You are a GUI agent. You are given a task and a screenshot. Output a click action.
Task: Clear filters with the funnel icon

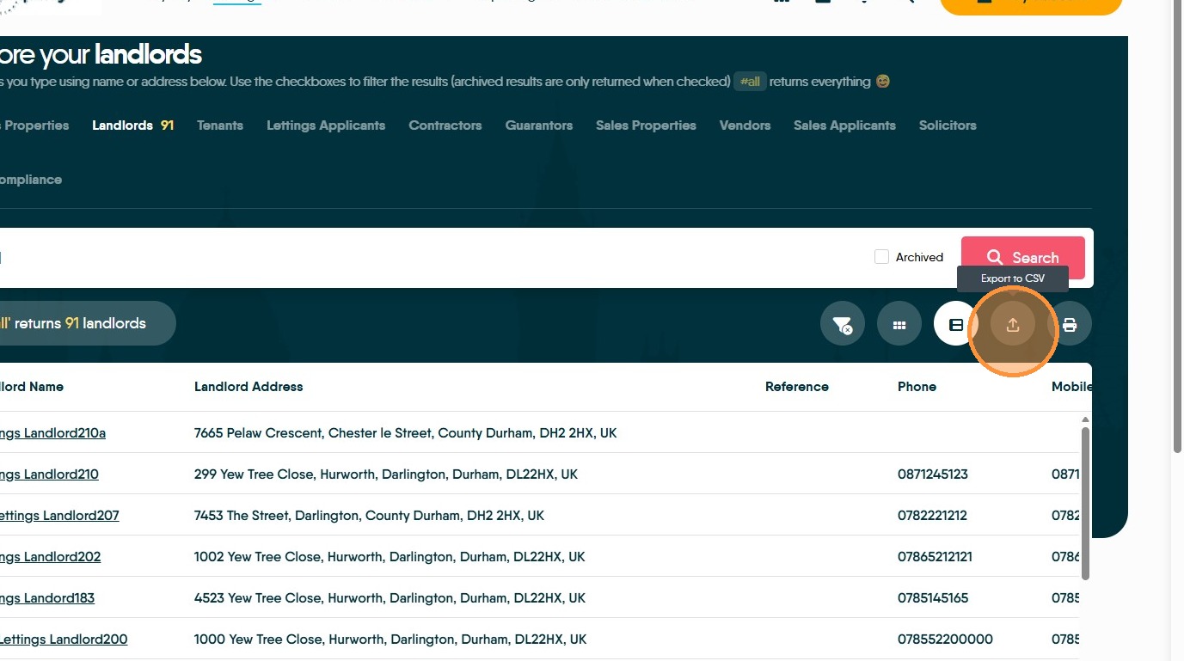point(842,325)
